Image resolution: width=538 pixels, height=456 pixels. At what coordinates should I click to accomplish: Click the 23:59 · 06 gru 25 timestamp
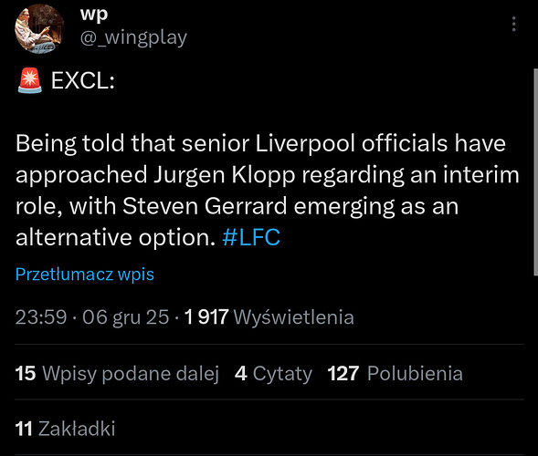tap(92, 316)
